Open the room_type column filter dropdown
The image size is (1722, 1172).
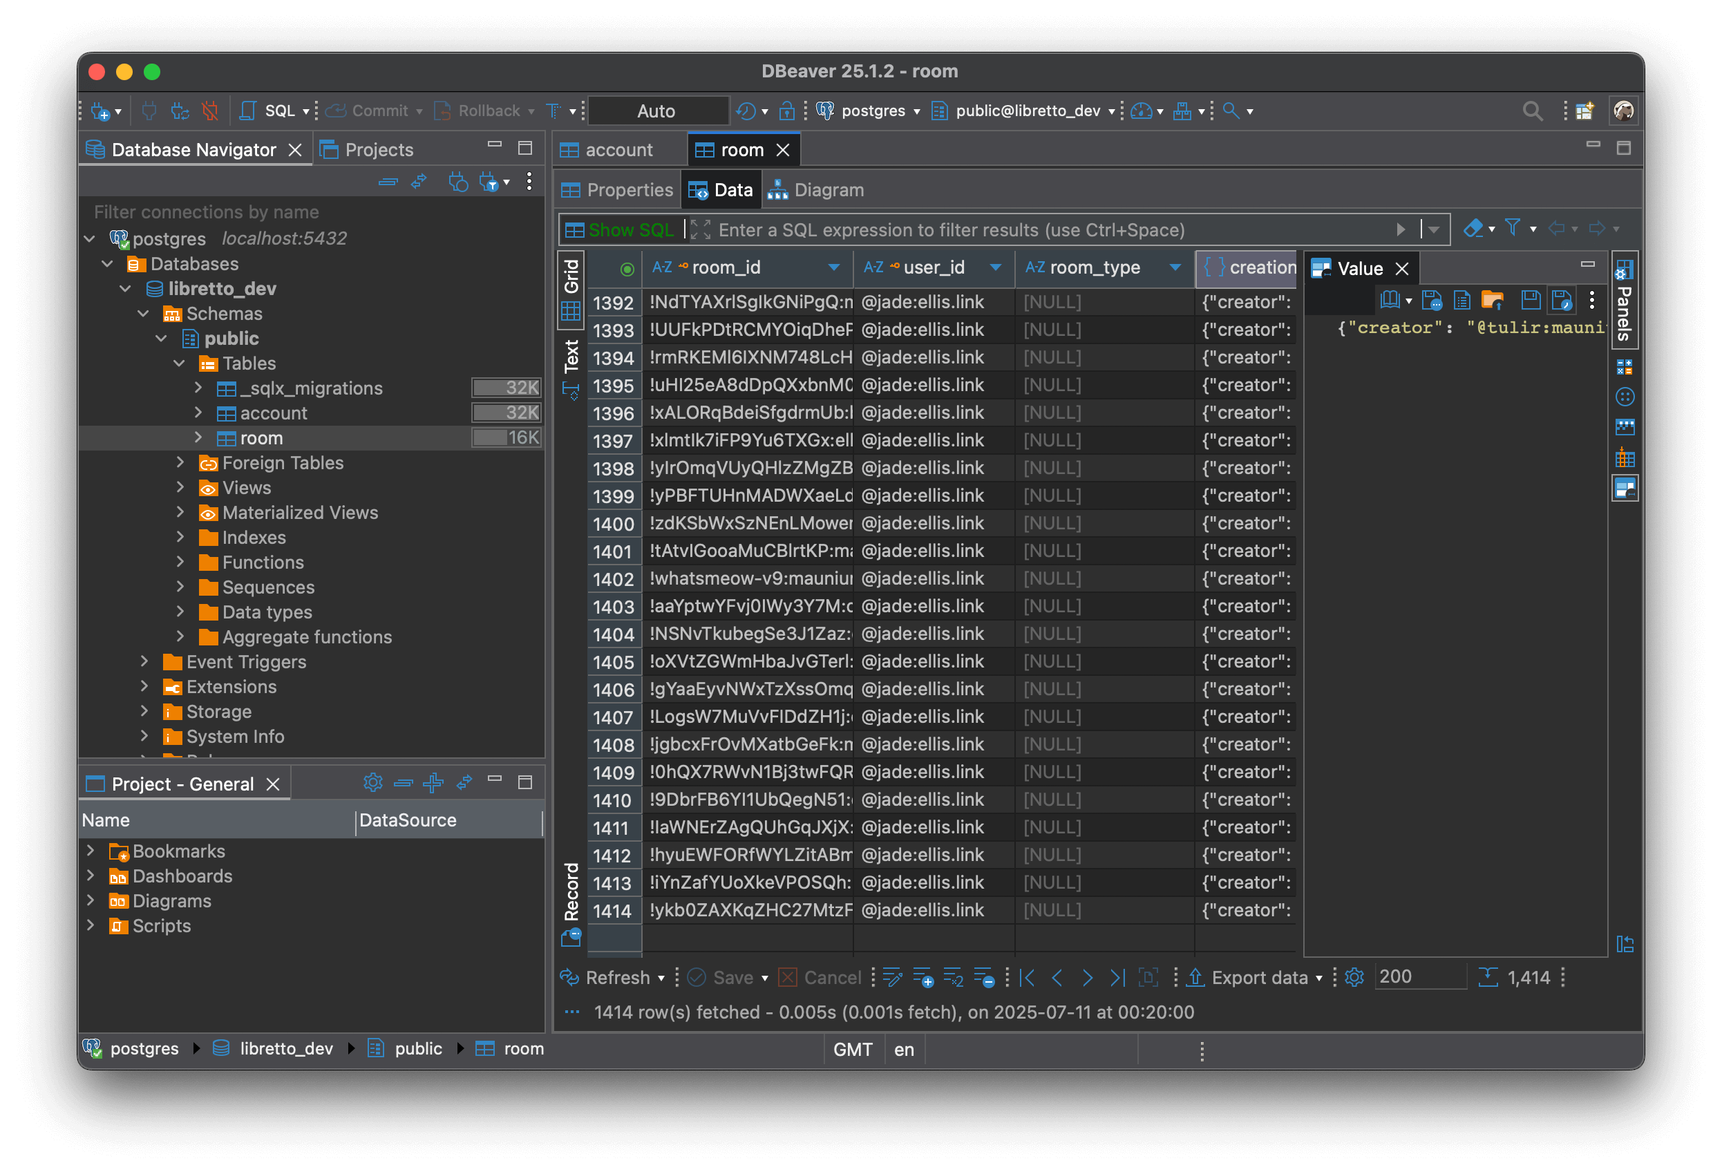point(1175,268)
